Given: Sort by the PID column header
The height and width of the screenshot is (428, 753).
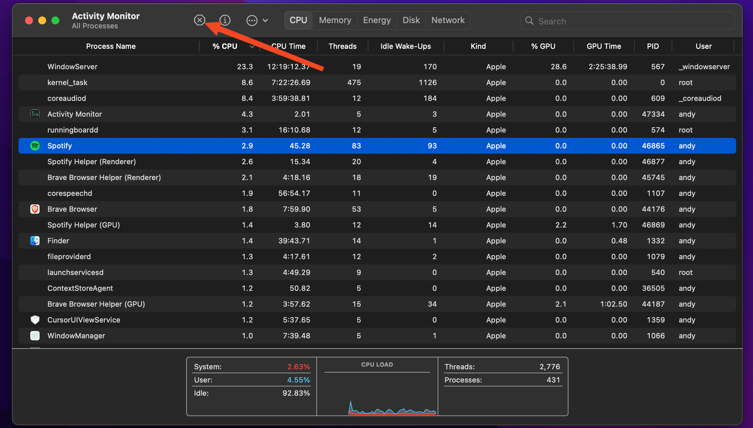Looking at the screenshot, I should tap(652, 46).
